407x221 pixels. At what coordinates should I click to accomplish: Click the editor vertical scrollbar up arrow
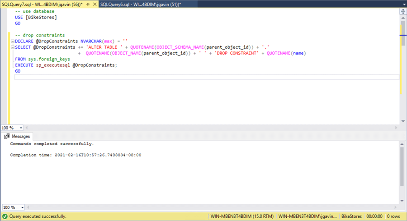(x=403, y=18)
